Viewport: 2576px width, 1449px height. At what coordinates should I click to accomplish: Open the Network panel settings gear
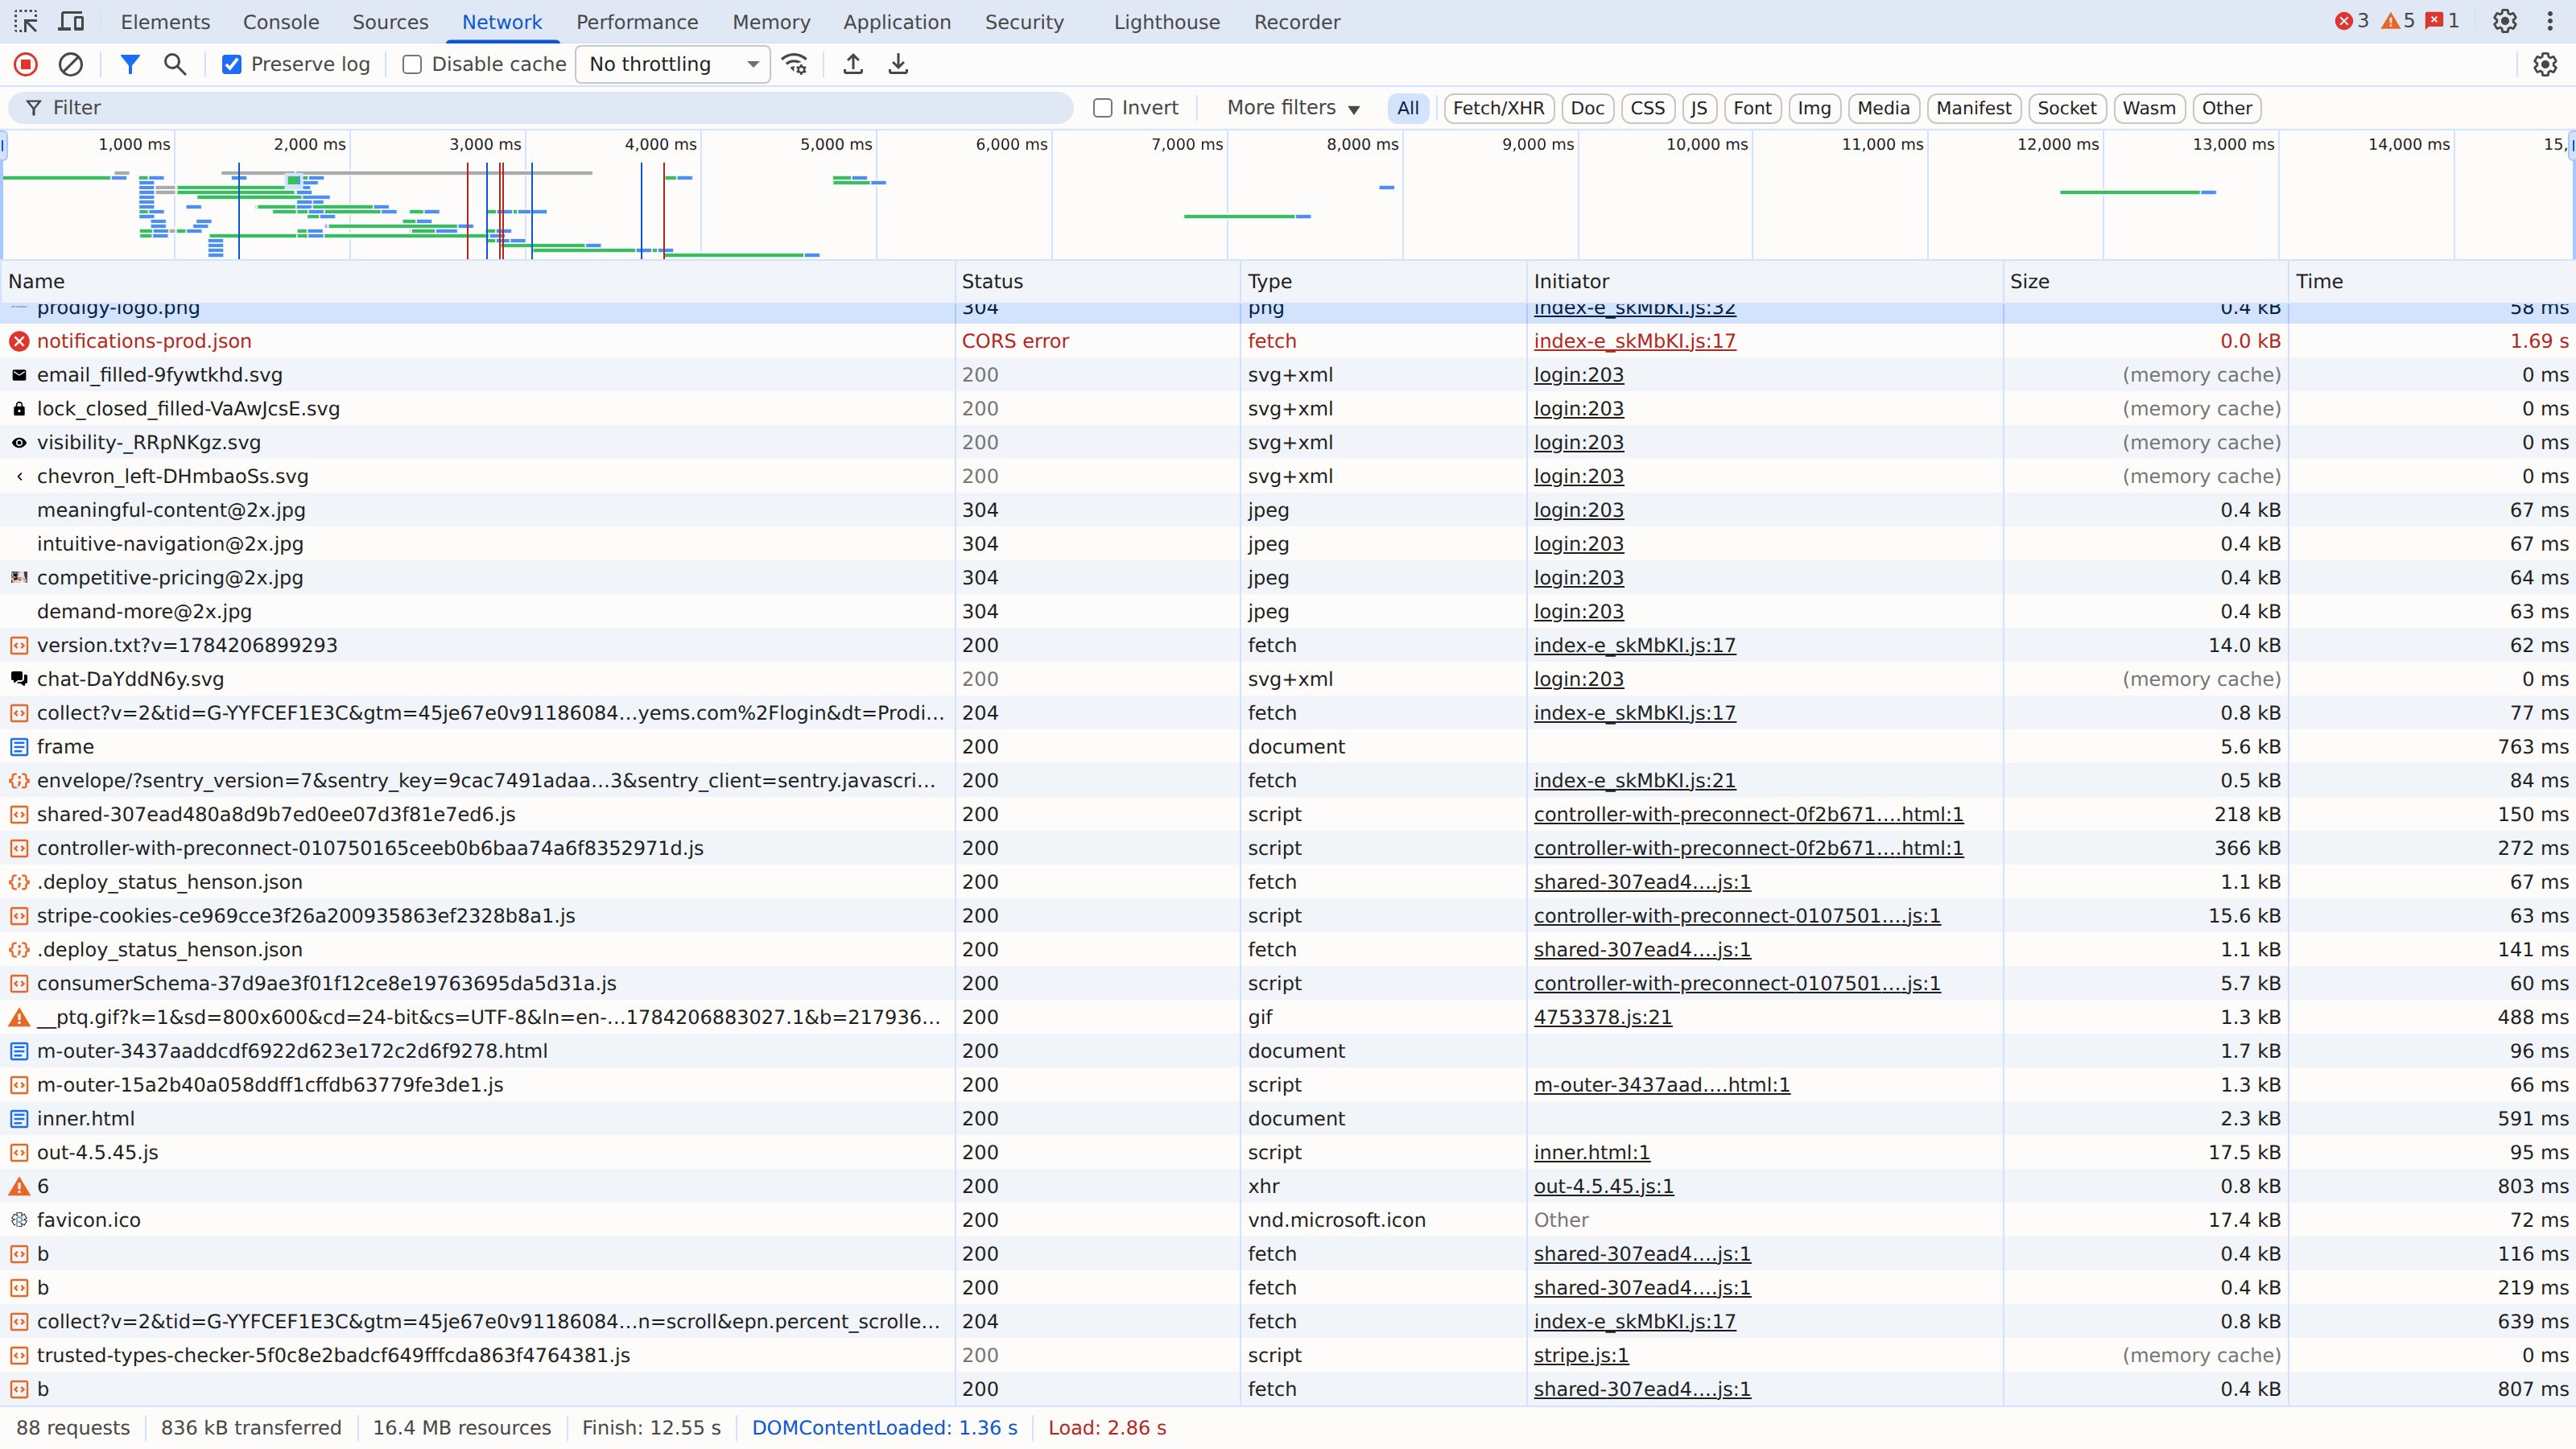[2545, 64]
